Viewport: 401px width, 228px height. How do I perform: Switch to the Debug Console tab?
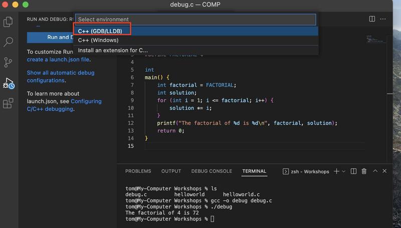pos(211,171)
